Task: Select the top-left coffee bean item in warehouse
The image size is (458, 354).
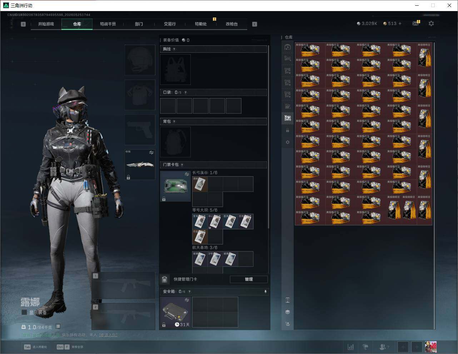Action: click(310, 50)
